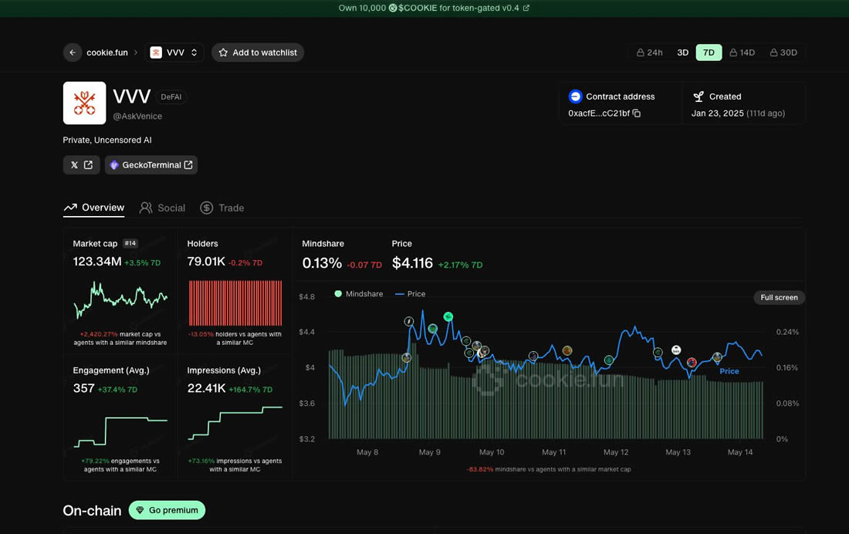849x534 pixels.
Task: Open the GeckoTerminal link
Action: pyautogui.click(x=151, y=164)
